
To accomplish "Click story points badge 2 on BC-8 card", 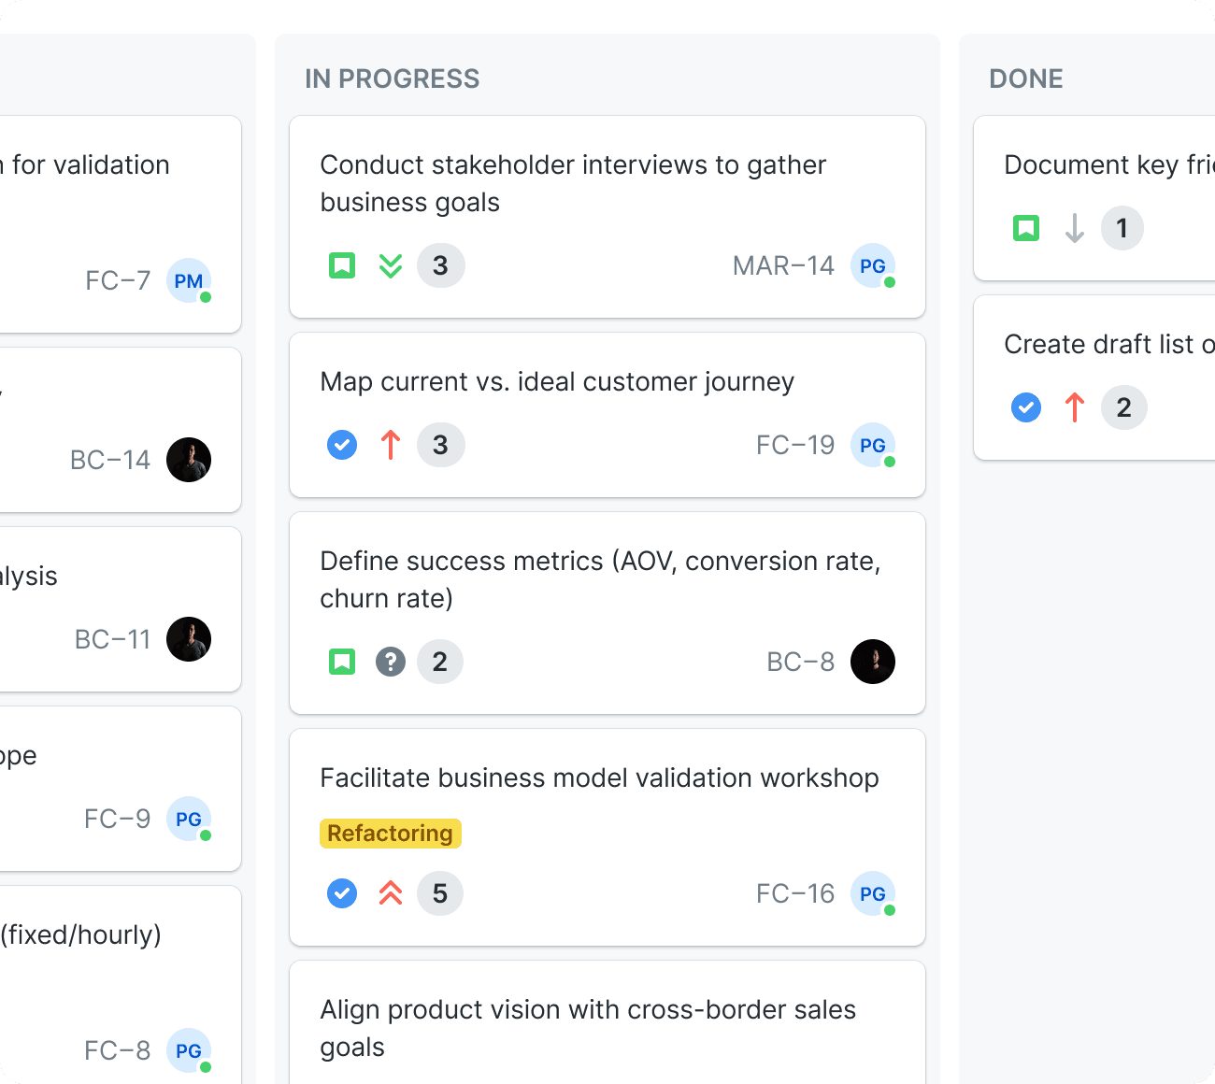I will 440,662.
